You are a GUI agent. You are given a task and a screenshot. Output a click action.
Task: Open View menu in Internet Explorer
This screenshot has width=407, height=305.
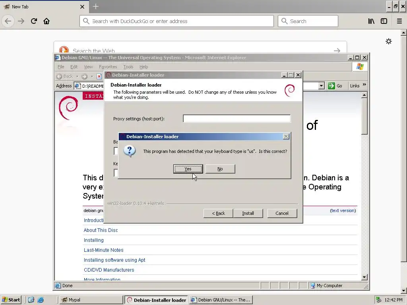(x=88, y=67)
